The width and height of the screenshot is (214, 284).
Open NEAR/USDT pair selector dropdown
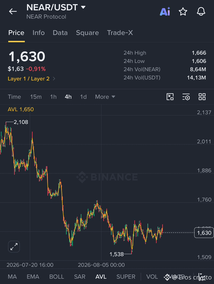click(83, 7)
